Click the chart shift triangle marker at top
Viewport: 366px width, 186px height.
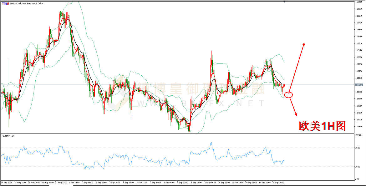(284, 2)
